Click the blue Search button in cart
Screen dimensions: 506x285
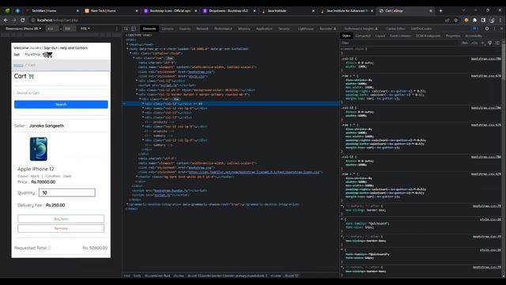(x=61, y=104)
